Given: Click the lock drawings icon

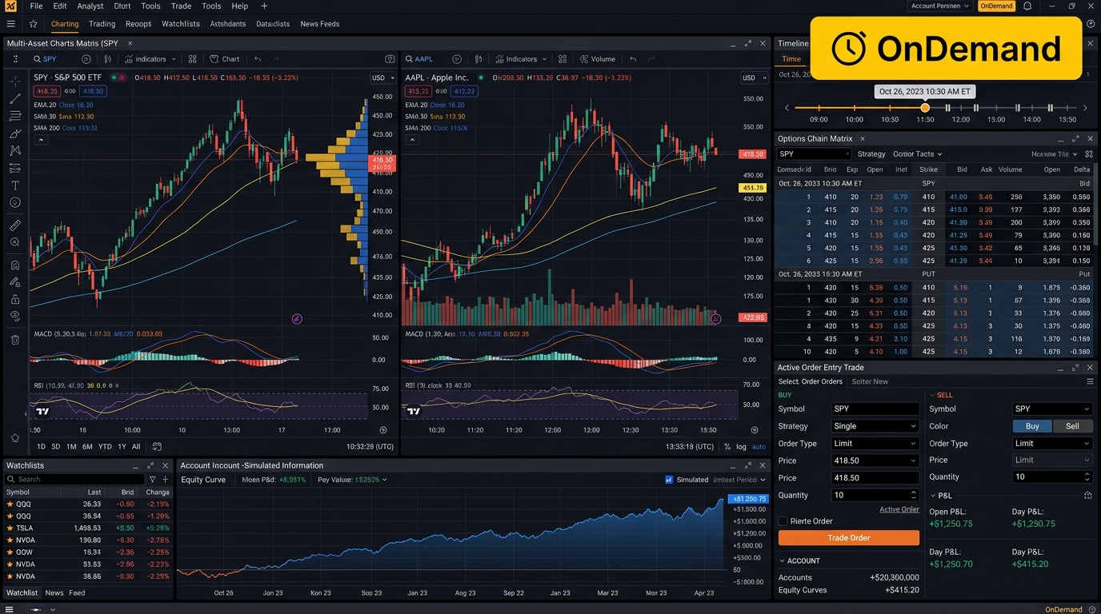Looking at the screenshot, I should 14,299.
